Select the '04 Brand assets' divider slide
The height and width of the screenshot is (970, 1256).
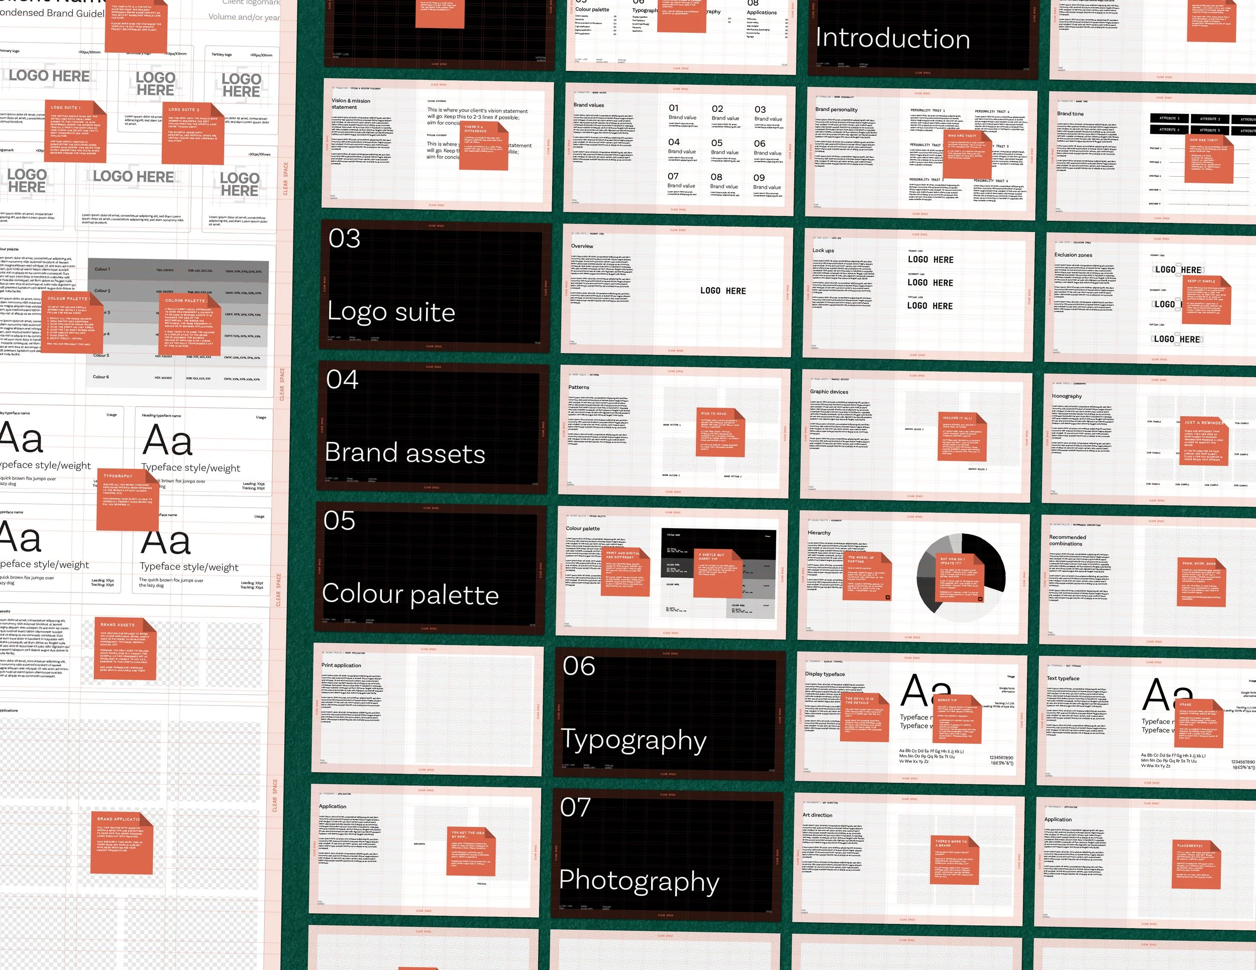[x=433, y=427]
